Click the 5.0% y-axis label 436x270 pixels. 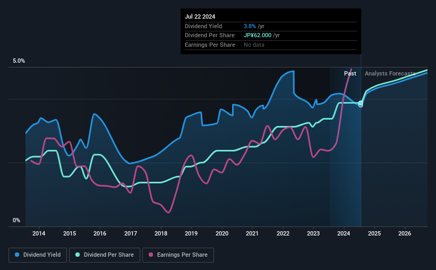pos(19,61)
